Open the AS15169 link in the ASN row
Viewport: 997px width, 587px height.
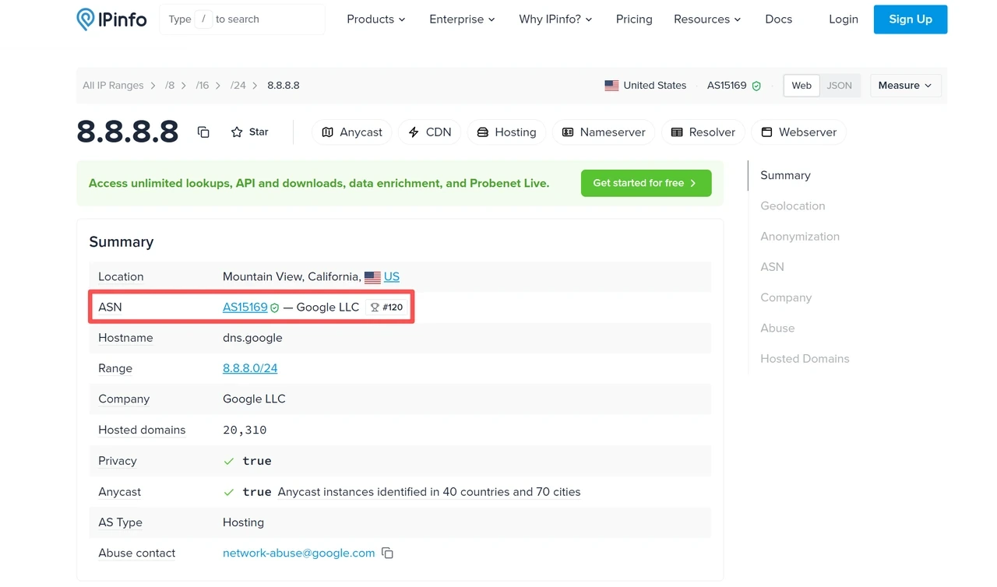[245, 308]
